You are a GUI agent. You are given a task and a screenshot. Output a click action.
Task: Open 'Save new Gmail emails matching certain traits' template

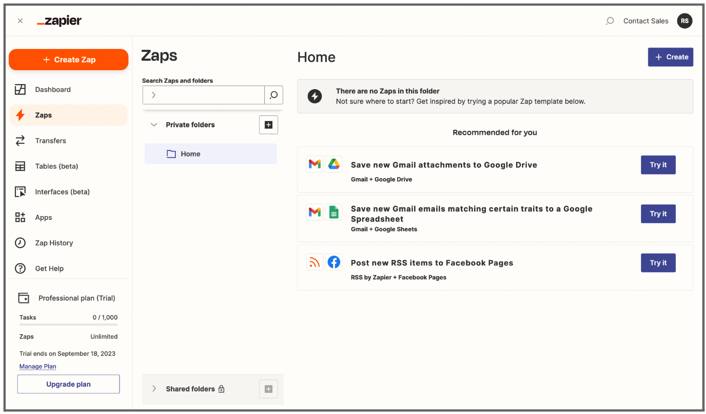[x=472, y=214]
